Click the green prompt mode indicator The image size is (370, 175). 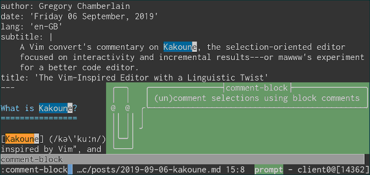(x=268, y=170)
